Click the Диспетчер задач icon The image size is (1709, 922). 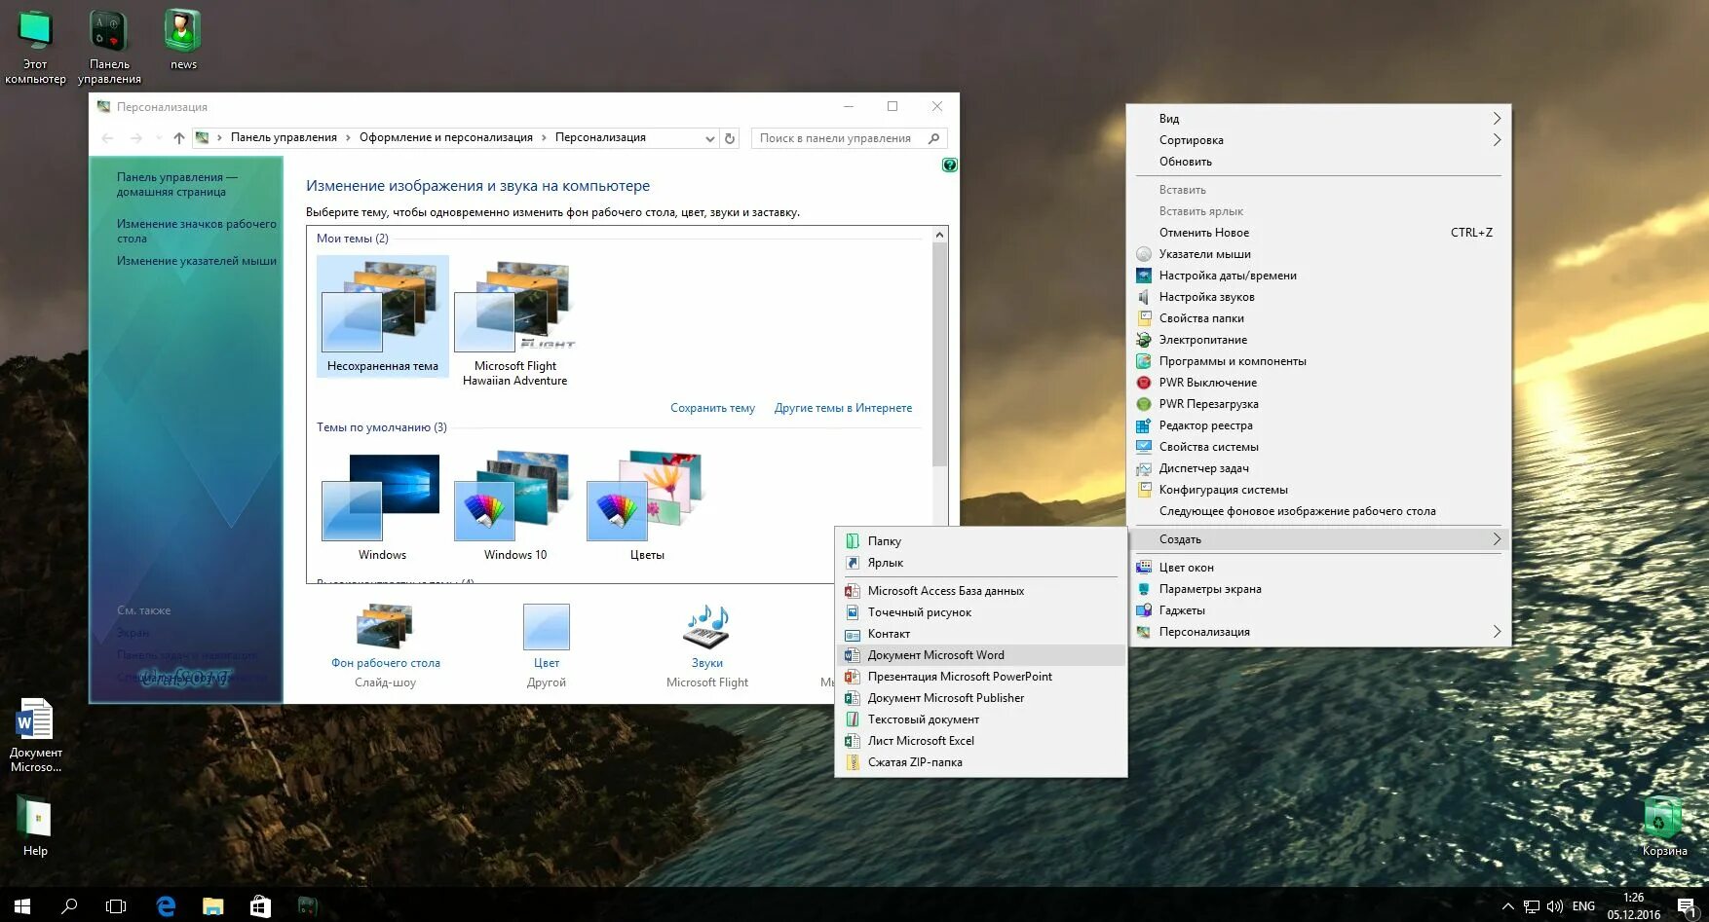click(1144, 468)
